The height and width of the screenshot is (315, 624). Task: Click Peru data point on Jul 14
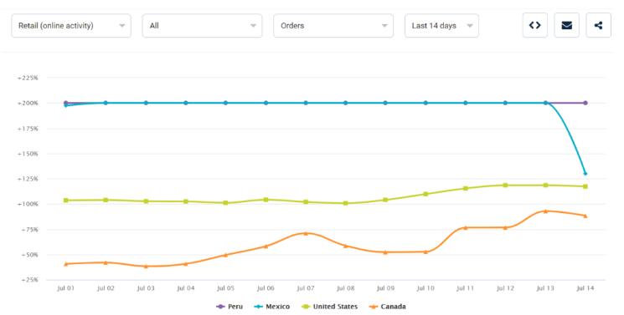click(585, 103)
